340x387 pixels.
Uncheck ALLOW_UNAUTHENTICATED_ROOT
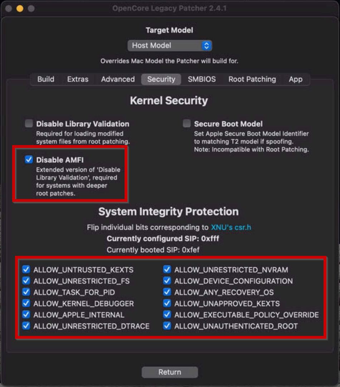tap(167, 326)
